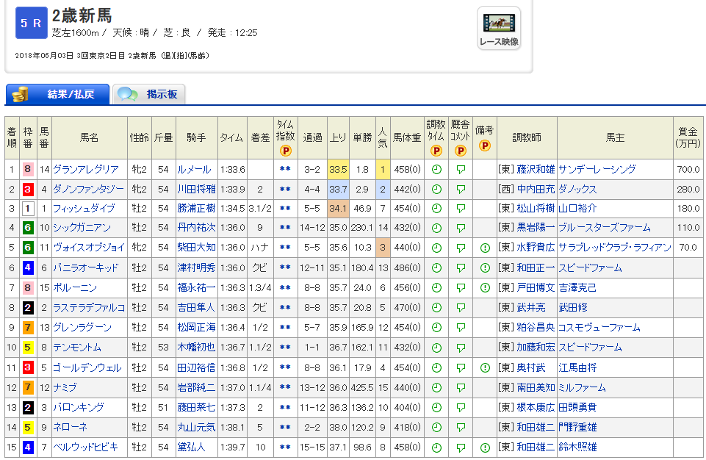The width and height of the screenshot is (706, 460).
Task: Open horse page for フィッシュダイブ
Action: (x=84, y=209)
